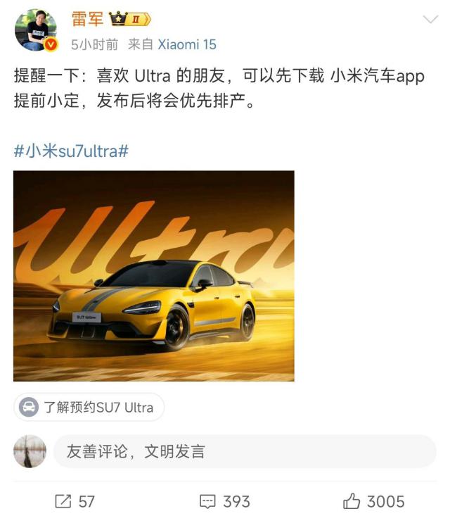The width and height of the screenshot is (450, 516).
Task: Tap the 了解预约SU7 Ultra button
Action: [89, 407]
